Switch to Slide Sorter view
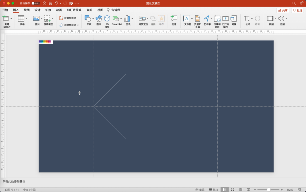Image resolution: width=306 pixels, height=192 pixels. (x=232, y=190)
